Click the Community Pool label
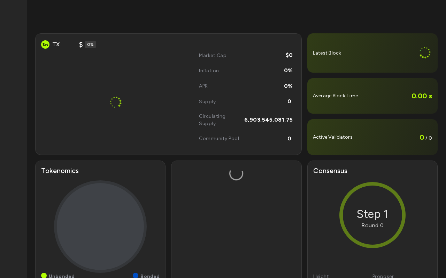 tap(219, 138)
